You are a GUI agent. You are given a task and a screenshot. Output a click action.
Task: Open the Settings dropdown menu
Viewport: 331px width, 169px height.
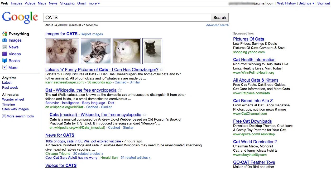point(306,3)
